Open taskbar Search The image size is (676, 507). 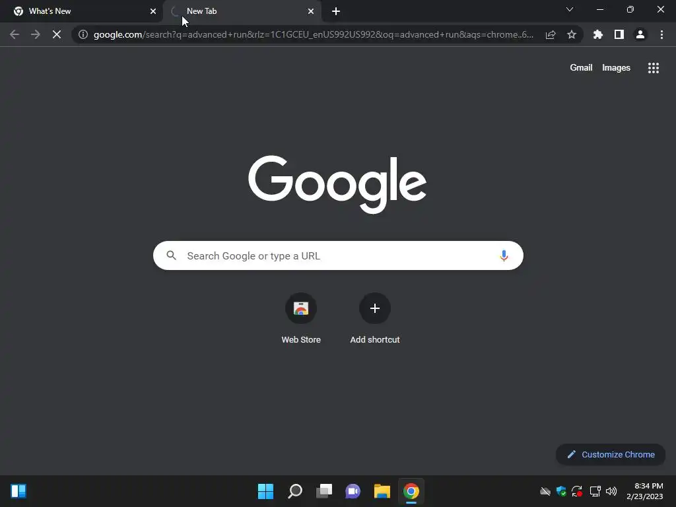(295, 491)
